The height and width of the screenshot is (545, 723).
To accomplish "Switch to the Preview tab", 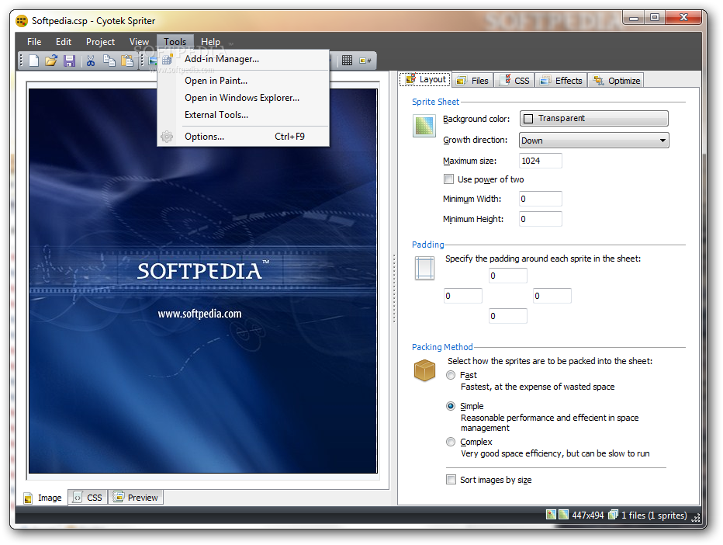I will [x=136, y=498].
